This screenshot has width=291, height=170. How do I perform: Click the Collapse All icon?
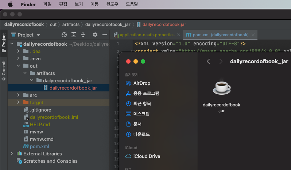83,35
